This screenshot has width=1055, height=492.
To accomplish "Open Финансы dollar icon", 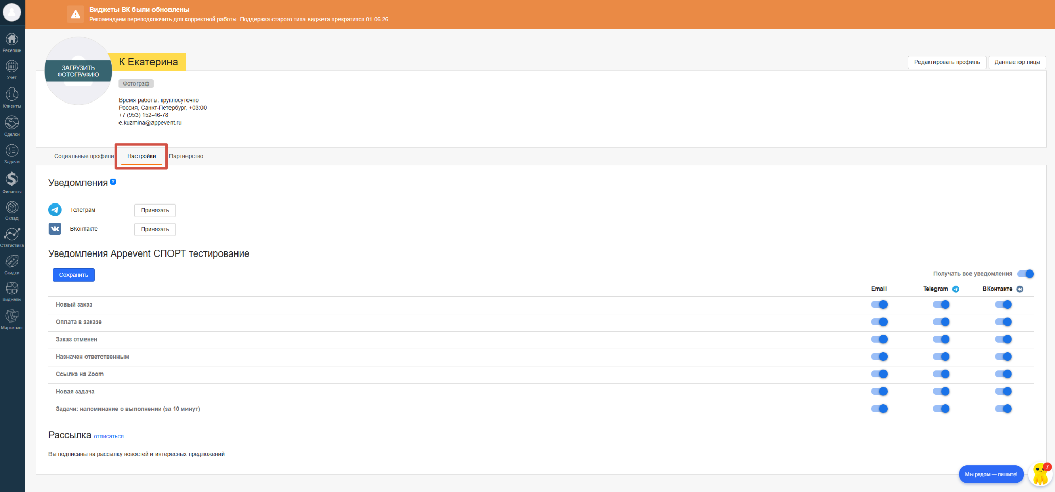I will coord(12,182).
